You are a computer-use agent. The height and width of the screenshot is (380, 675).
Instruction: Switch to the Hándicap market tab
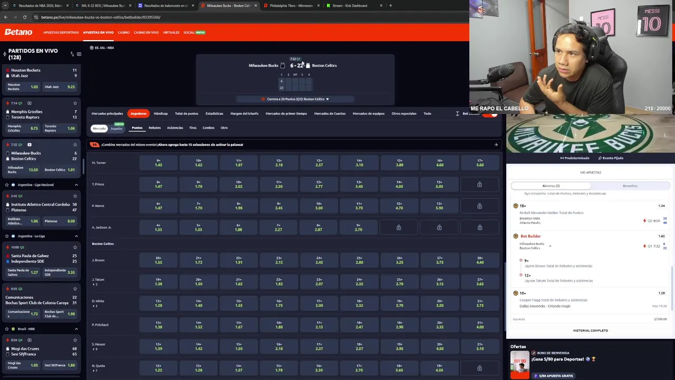click(161, 113)
